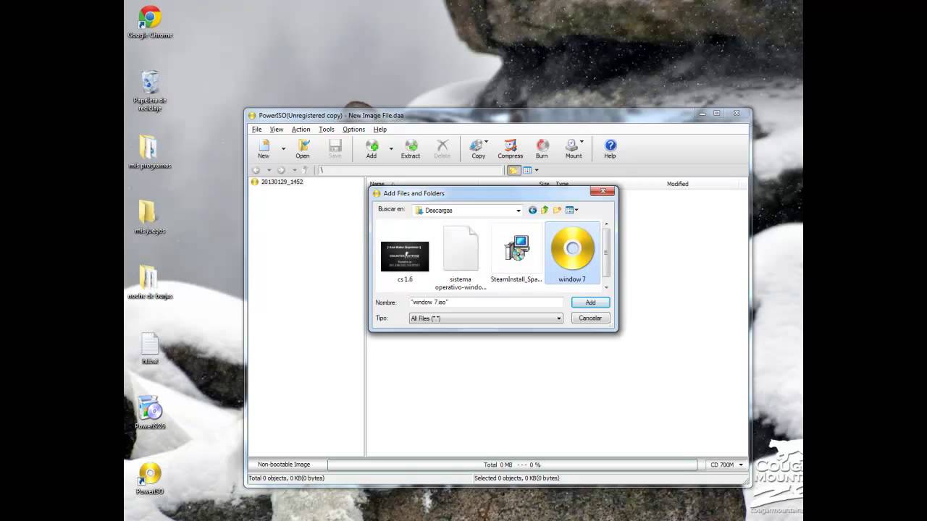The height and width of the screenshot is (521, 927).
Task: Click the Mount toolbar icon
Action: [574, 149]
